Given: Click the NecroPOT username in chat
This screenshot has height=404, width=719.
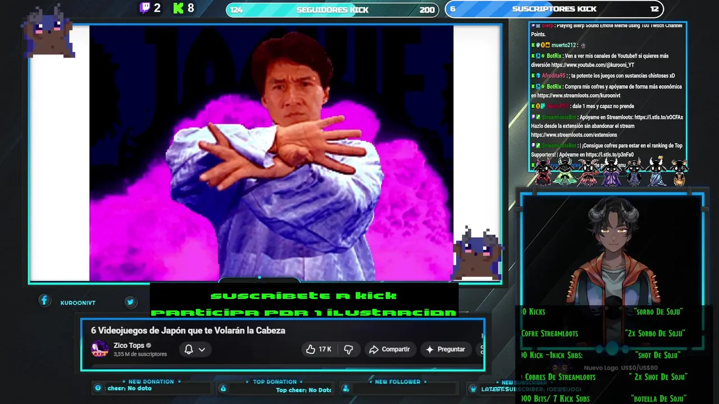Looking at the screenshot, I should point(558,106).
